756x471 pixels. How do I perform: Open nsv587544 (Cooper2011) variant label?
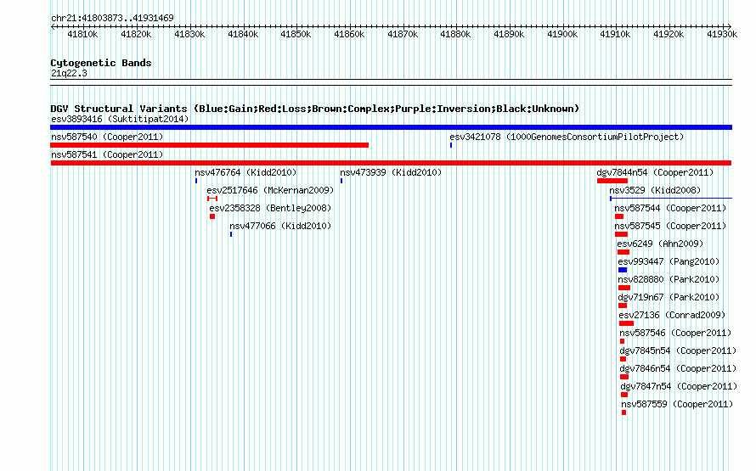[670, 208]
